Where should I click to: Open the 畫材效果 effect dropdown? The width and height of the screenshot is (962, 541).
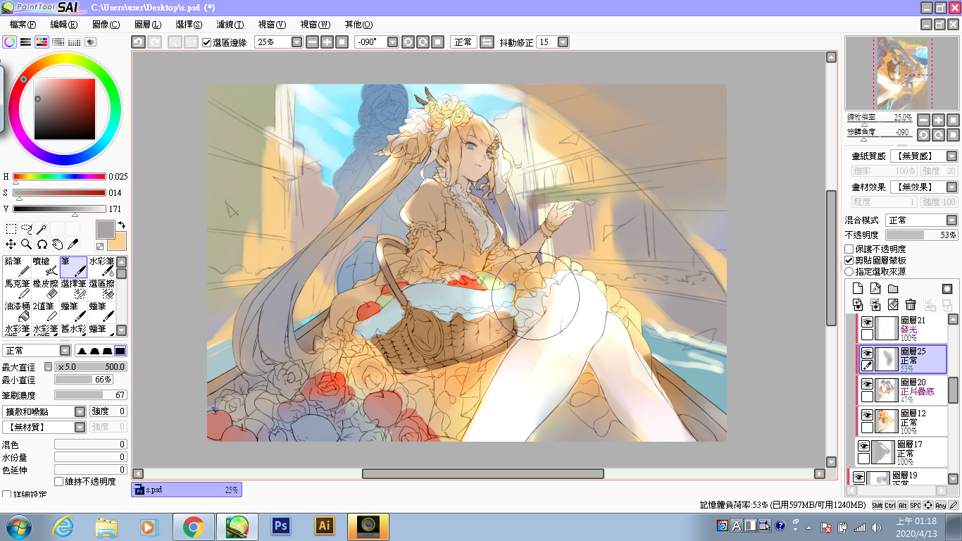(x=952, y=187)
